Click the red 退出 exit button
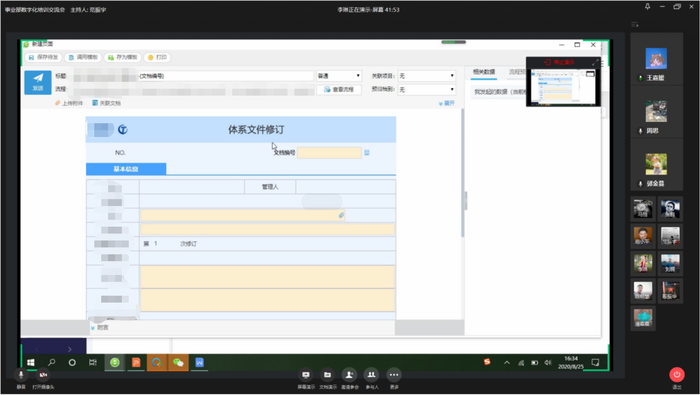 point(677,375)
